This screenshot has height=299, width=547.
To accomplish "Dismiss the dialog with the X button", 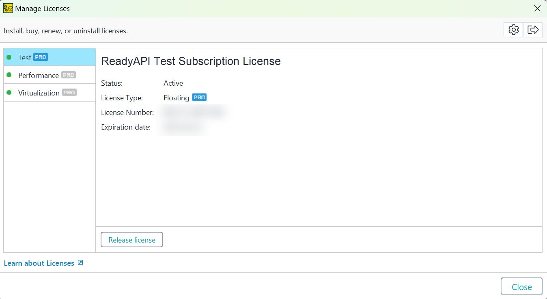I will [537, 8].
